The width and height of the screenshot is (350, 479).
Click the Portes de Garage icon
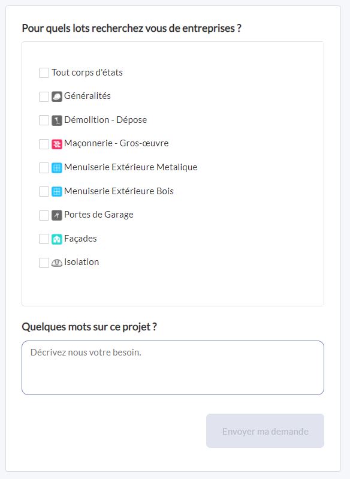pyautogui.click(x=57, y=215)
